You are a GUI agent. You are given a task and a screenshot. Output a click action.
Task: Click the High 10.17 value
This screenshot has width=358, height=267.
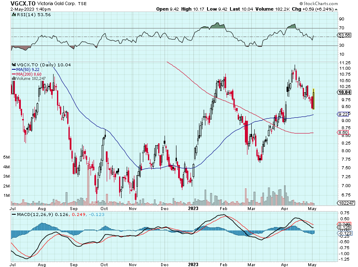coord(193,9)
